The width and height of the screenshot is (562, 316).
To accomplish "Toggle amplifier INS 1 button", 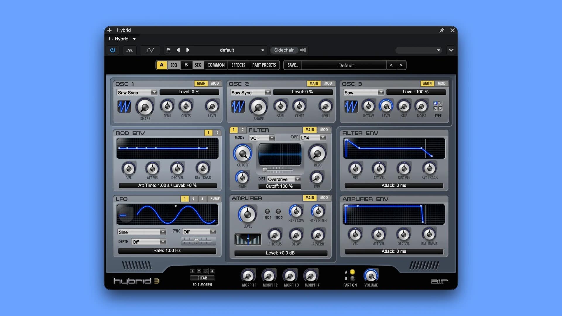I will click(267, 211).
